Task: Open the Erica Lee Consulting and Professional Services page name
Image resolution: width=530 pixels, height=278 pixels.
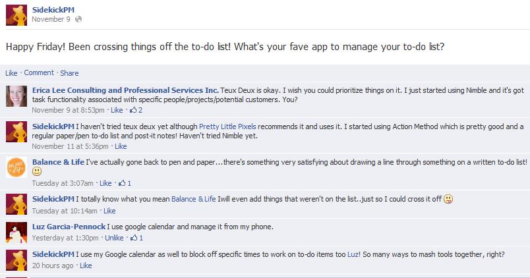Action: [x=125, y=90]
